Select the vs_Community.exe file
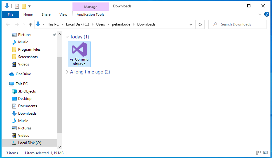The height and width of the screenshot is (158, 272). pyautogui.click(x=79, y=54)
